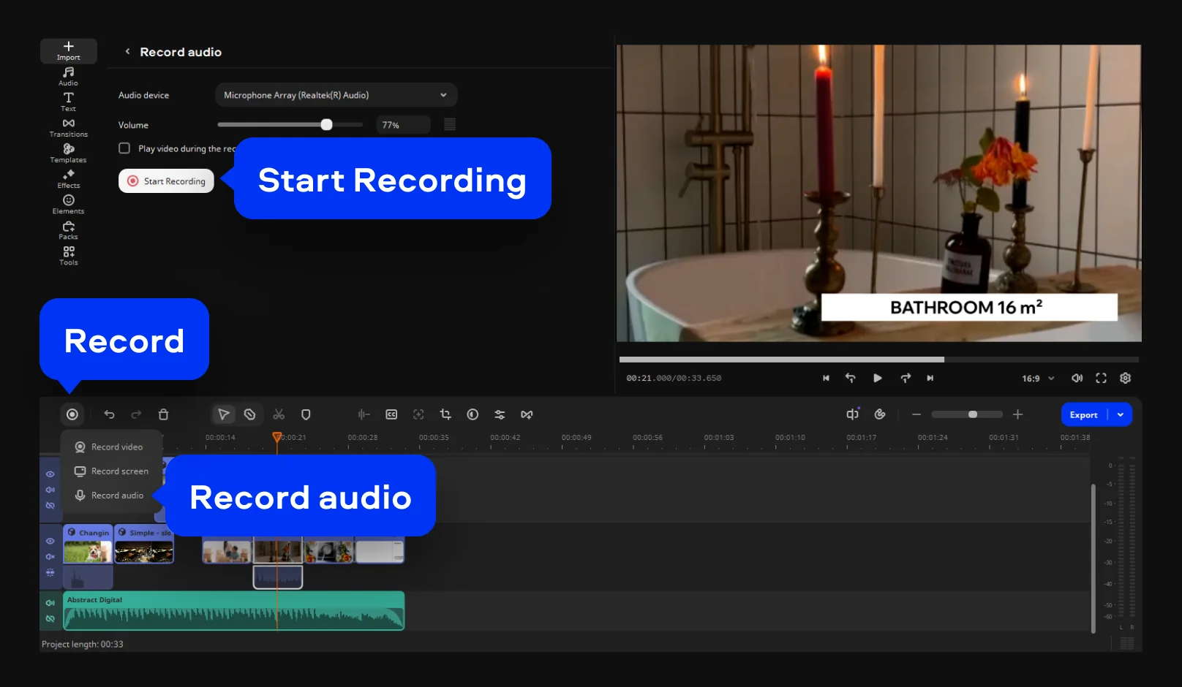The width and height of the screenshot is (1182, 687).
Task: Expand the Export options arrow
Action: (x=1121, y=414)
